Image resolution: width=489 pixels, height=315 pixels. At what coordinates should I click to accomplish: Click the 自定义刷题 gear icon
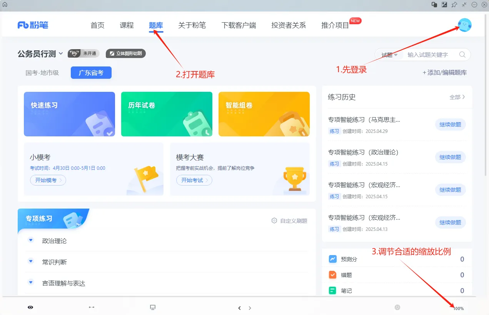274,220
